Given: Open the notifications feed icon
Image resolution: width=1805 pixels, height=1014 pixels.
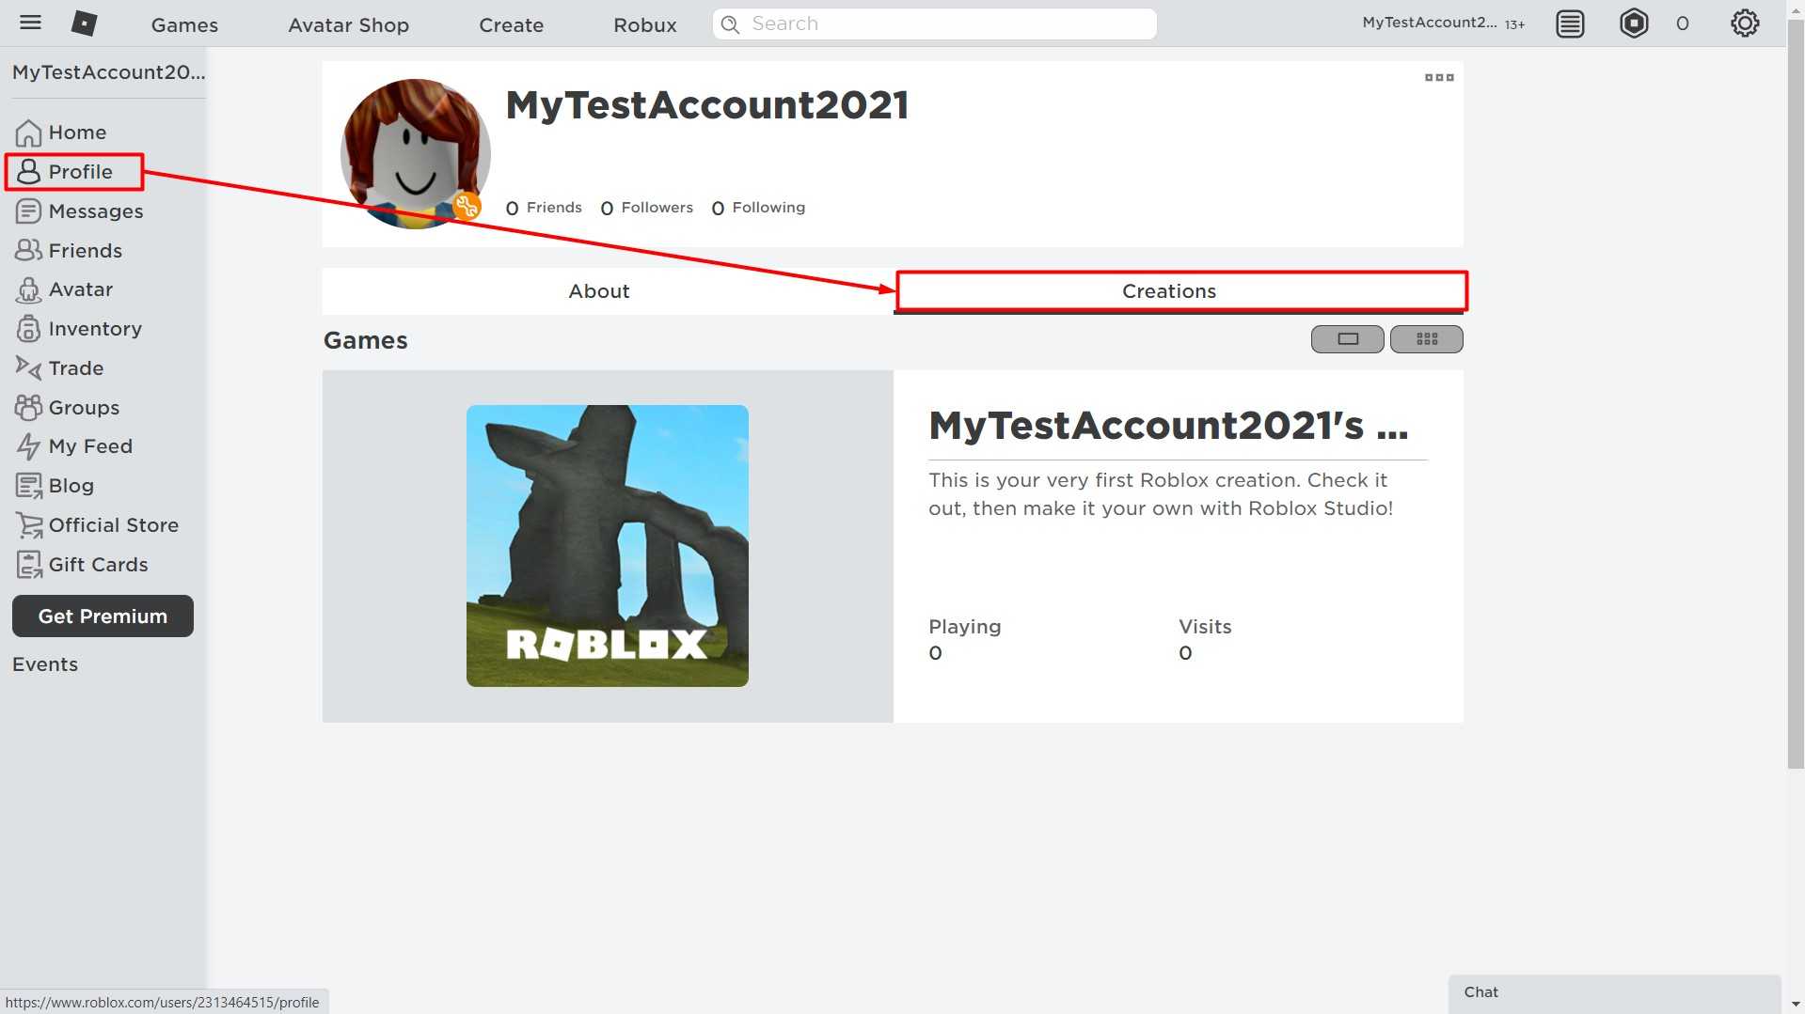Looking at the screenshot, I should [1570, 23].
